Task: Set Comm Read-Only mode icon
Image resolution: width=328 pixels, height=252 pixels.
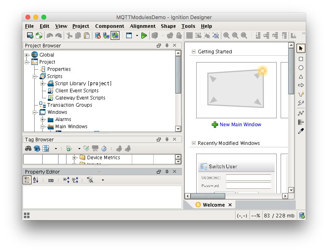Action: click(106, 35)
